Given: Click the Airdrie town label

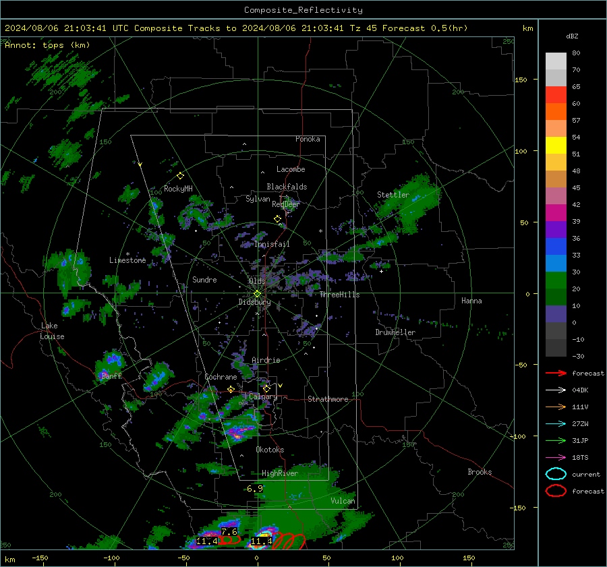Looking at the screenshot, I should 266,360.
